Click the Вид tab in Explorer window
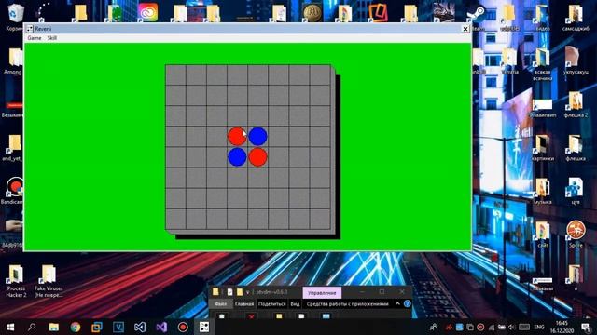This screenshot has width=597, height=335. 295,304
